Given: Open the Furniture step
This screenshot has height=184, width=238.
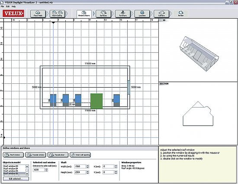Looking at the screenshot, I should pyautogui.click(x=122, y=14).
